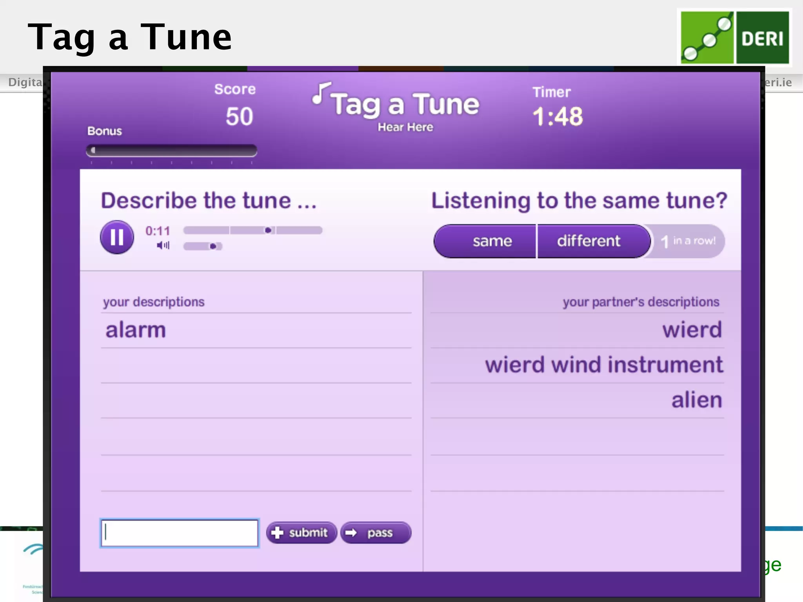Click the plus icon on submit
803x602 pixels.
pos(277,533)
